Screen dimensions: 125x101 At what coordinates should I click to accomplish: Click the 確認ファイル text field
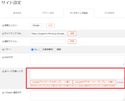[48, 41]
